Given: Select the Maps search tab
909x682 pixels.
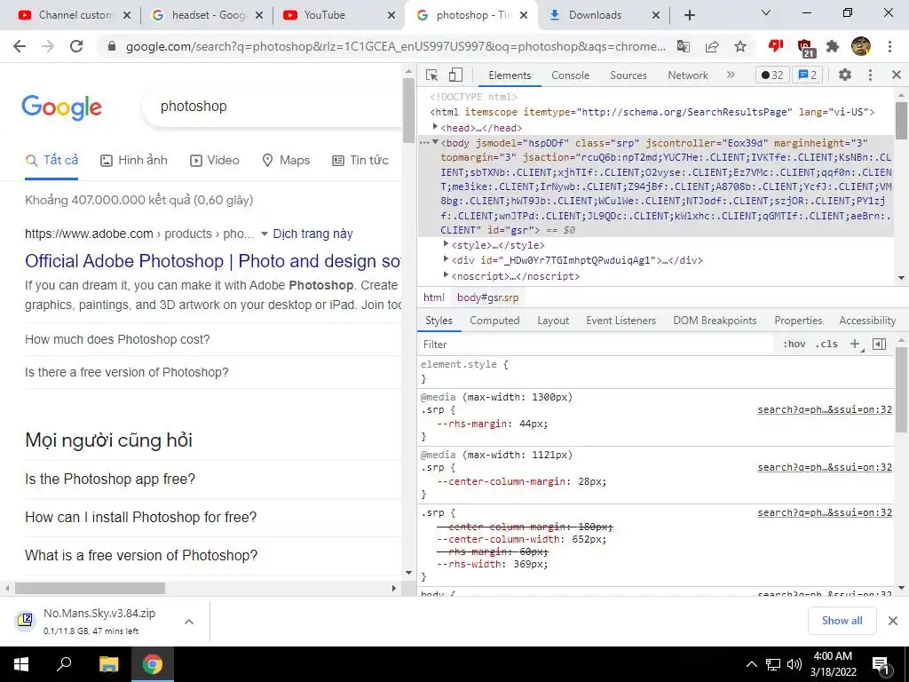Looking at the screenshot, I should 286,161.
